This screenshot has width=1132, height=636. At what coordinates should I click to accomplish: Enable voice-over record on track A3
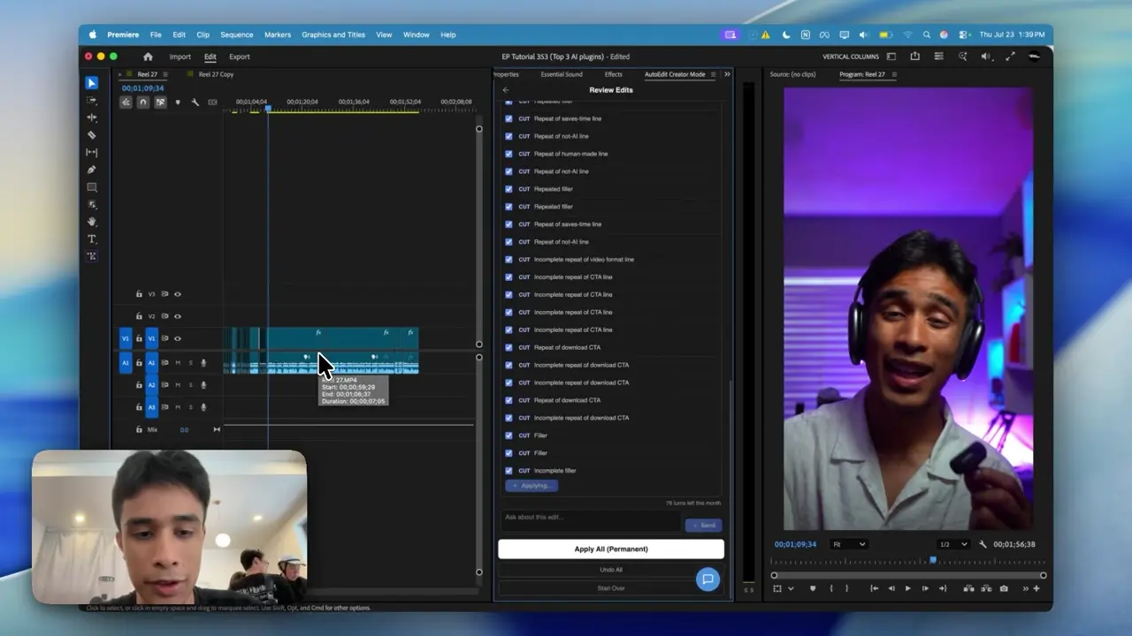203,407
